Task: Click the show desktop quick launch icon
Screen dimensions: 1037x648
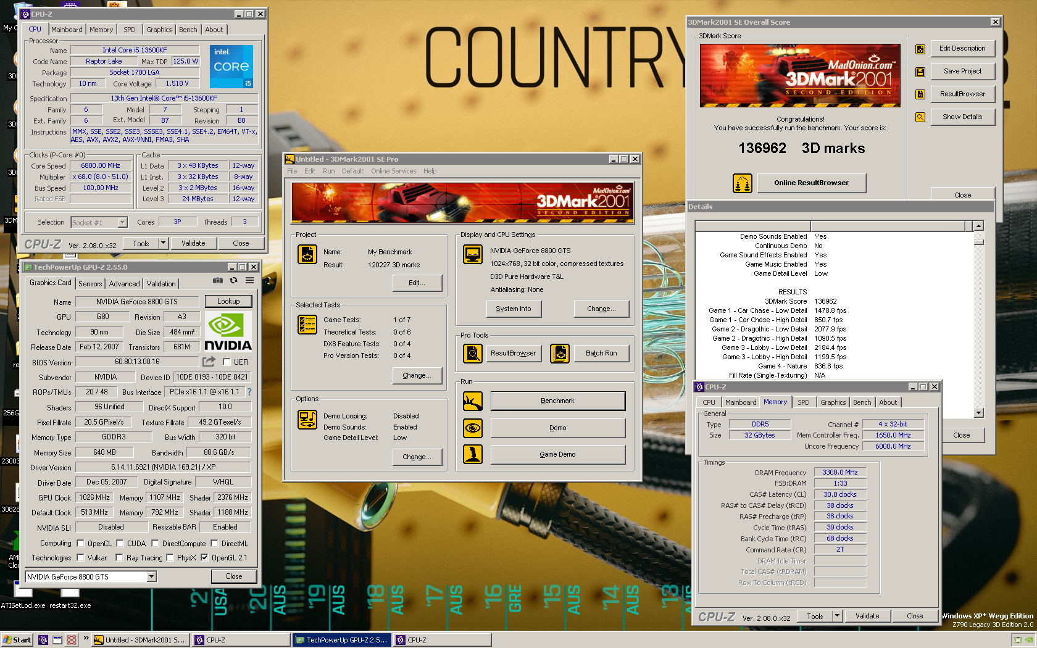Action: [x=57, y=640]
